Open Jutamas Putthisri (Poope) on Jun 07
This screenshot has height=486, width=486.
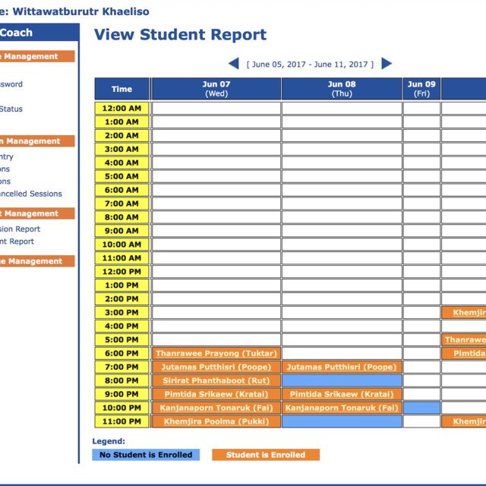tap(216, 367)
